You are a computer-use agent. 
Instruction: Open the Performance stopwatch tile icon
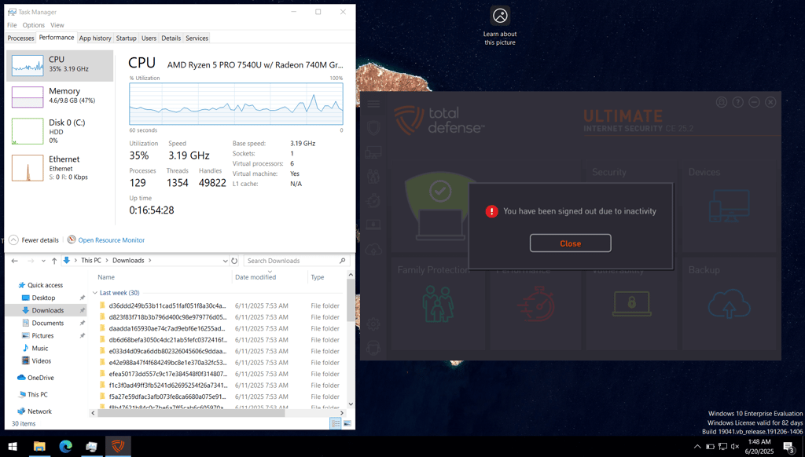pos(536,304)
